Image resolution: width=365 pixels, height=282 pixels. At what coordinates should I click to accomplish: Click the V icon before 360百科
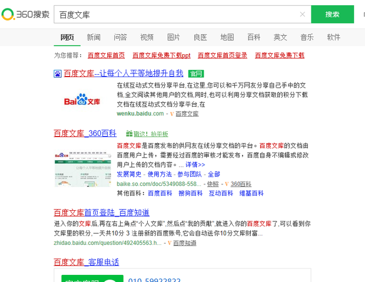(x=227, y=184)
